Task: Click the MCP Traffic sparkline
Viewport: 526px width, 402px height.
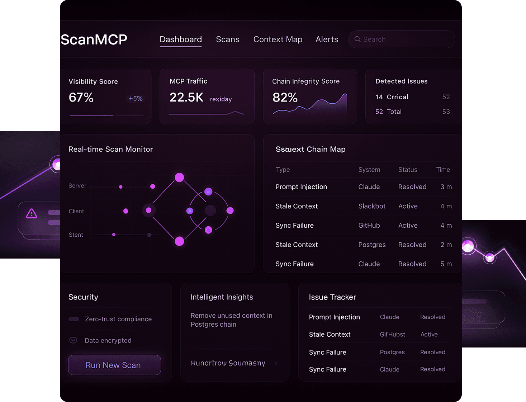Action: click(x=207, y=113)
